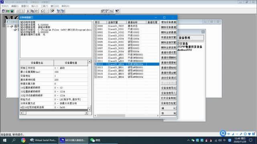Click 打开设备帮助 button
The width and height of the screenshot is (257, 144).
(169, 98)
